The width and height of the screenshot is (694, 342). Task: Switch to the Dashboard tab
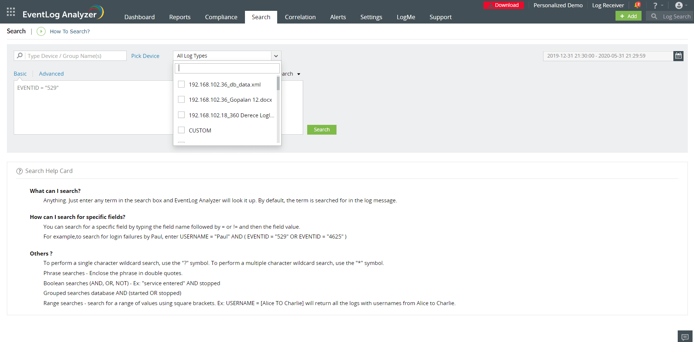pyautogui.click(x=140, y=17)
